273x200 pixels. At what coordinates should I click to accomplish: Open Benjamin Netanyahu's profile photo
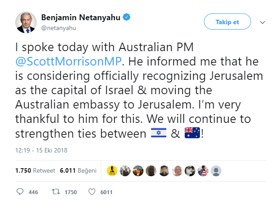coord(26,22)
